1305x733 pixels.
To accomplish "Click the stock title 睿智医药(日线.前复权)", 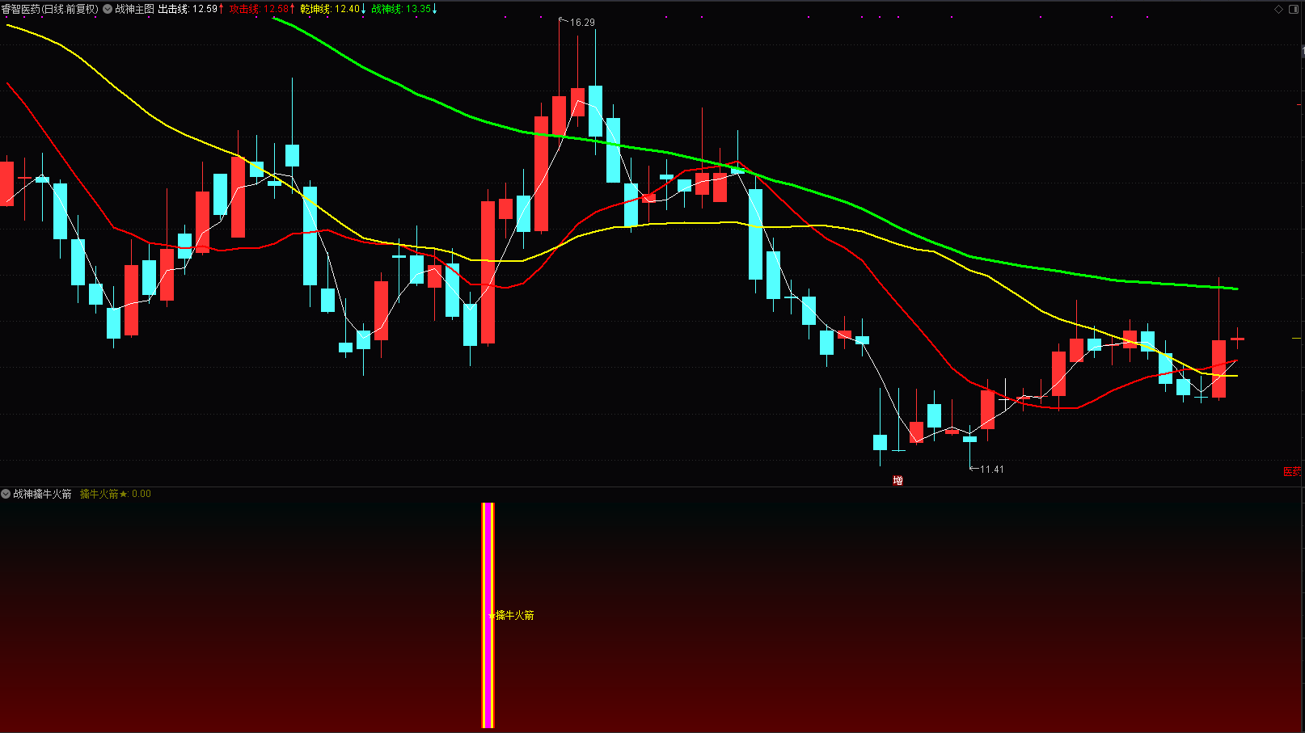I will point(50,9).
